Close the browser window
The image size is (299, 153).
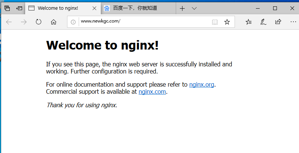(292, 8)
